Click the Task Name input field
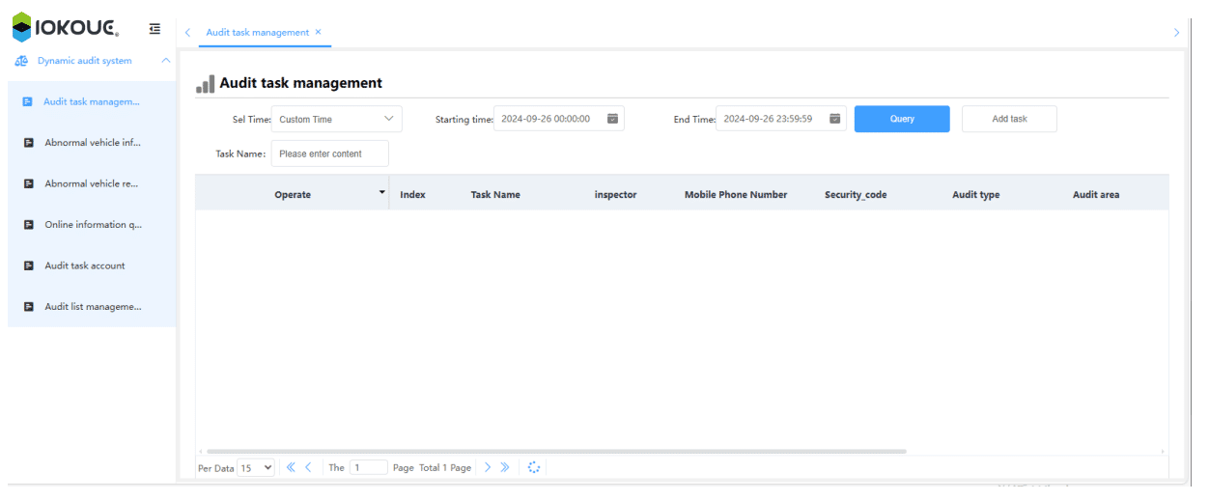This screenshot has height=501, width=1209. click(x=330, y=153)
